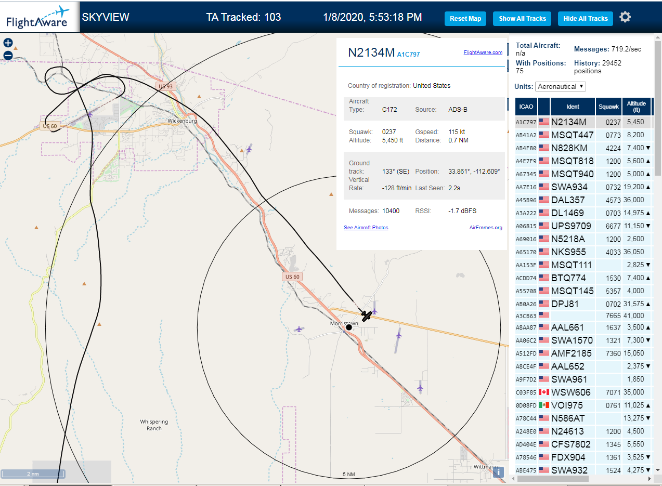Select the SWA932 aircraft row
This screenshot has height=486, width=662.
click(x=584, y=469)
